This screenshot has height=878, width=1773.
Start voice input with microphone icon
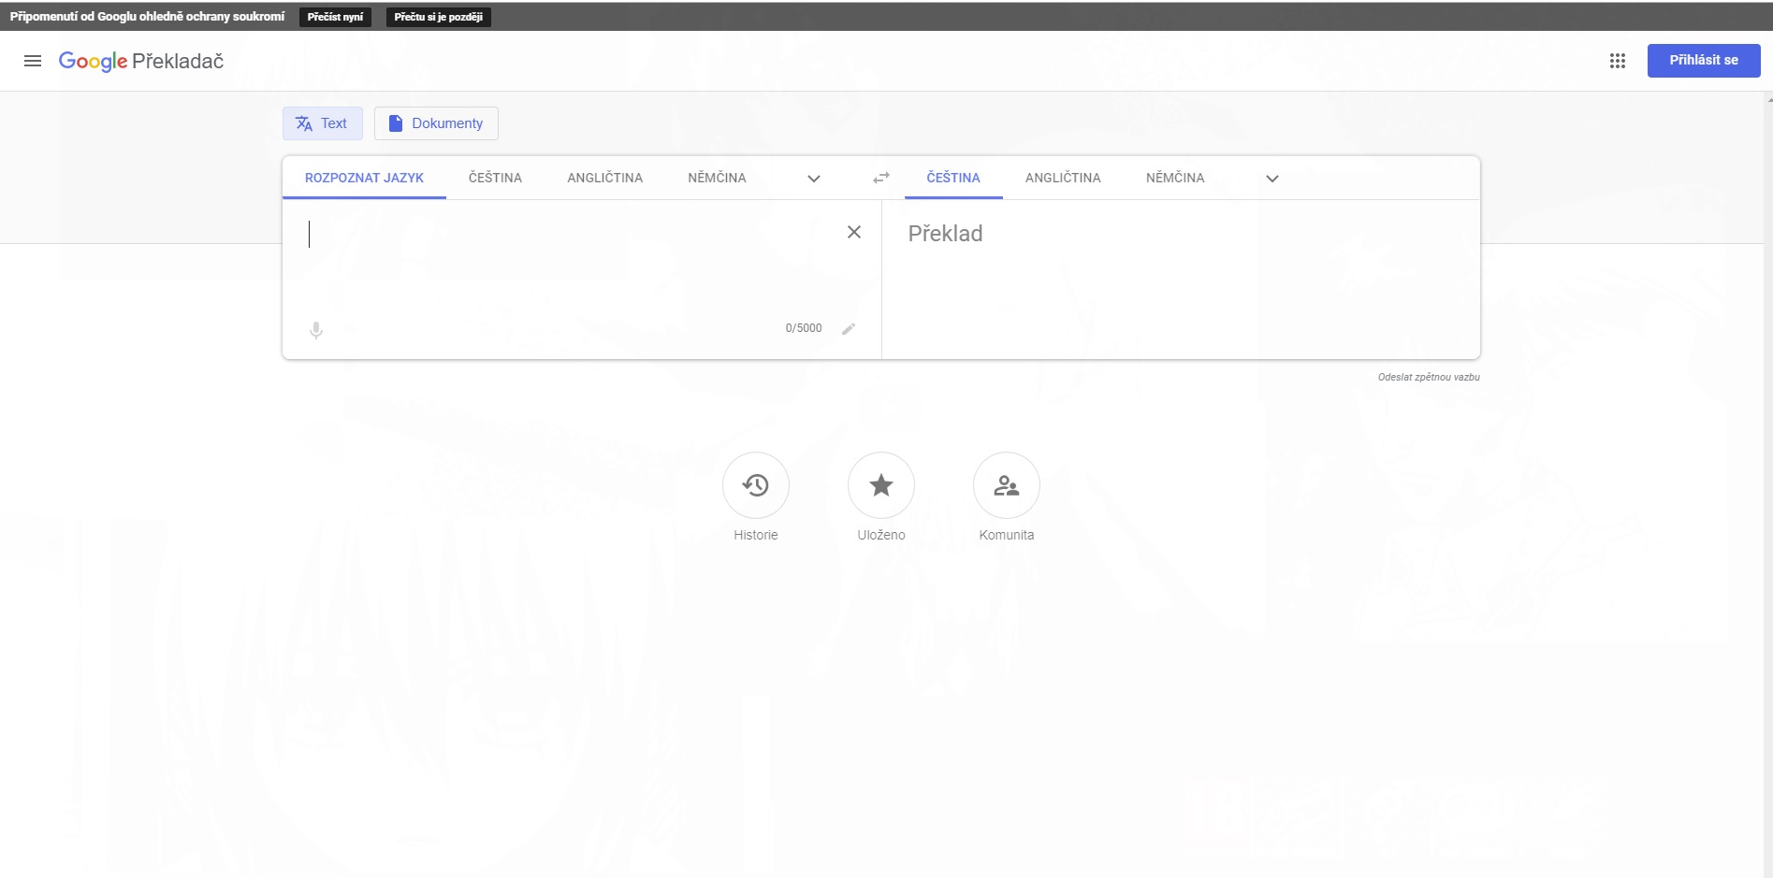pyautogui.click(x=316, y=330)
